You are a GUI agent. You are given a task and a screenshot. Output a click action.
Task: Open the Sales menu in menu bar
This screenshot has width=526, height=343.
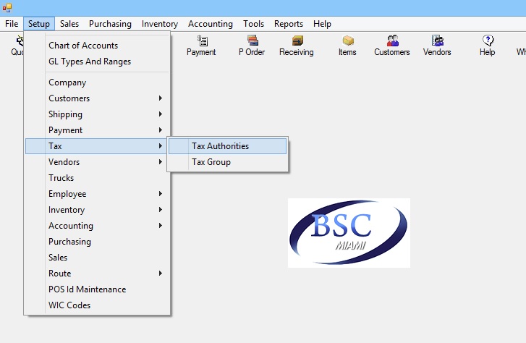(69, 24)
